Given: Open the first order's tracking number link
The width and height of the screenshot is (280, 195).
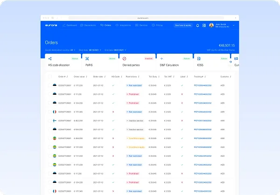Looking at the screenshot, I should [203, 85].
